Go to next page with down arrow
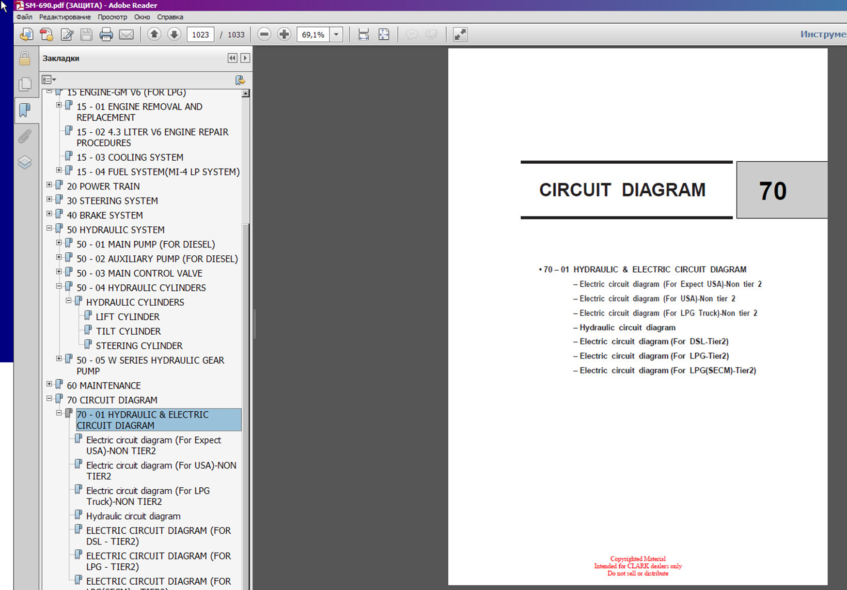Viewport: 847px width, 590px height. (x=174, y=34)
